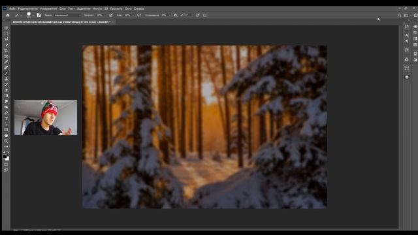The height and width of the screenshot is (235, 418).
Task: Select the History Brush tool
Action: (x=6, y=84)
